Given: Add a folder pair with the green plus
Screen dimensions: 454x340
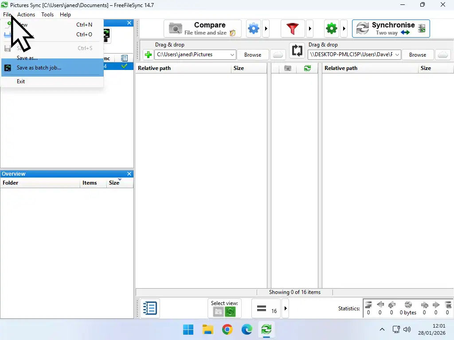Looking at the screenshot, I should [148, 54].
